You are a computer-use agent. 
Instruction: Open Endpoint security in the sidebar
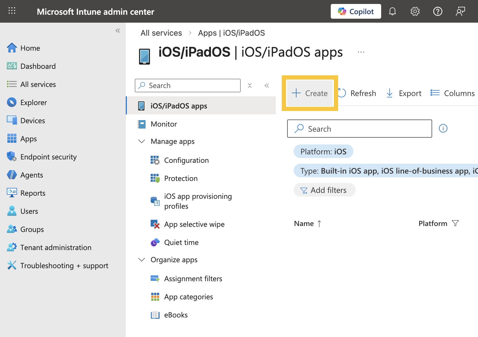[x=48, y=157]
